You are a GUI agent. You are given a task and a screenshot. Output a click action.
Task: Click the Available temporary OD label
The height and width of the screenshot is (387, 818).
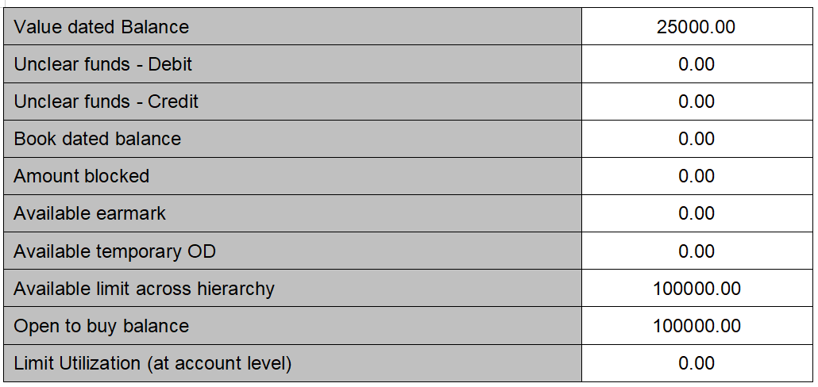tap(114, 251)
